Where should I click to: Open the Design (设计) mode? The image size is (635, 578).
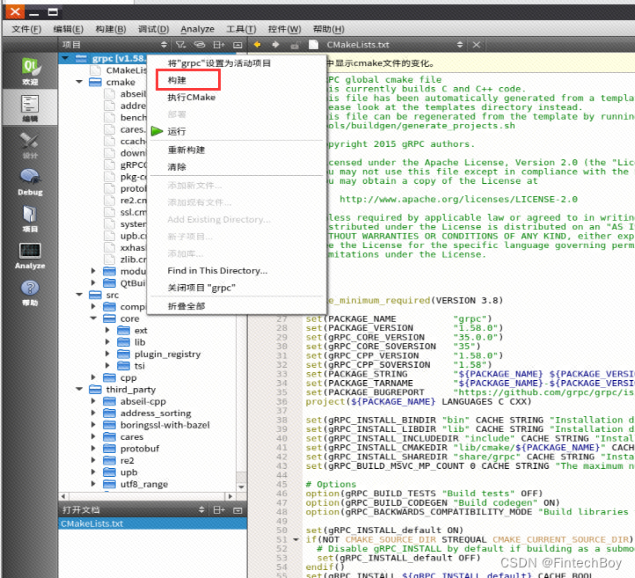coord(30,145)
